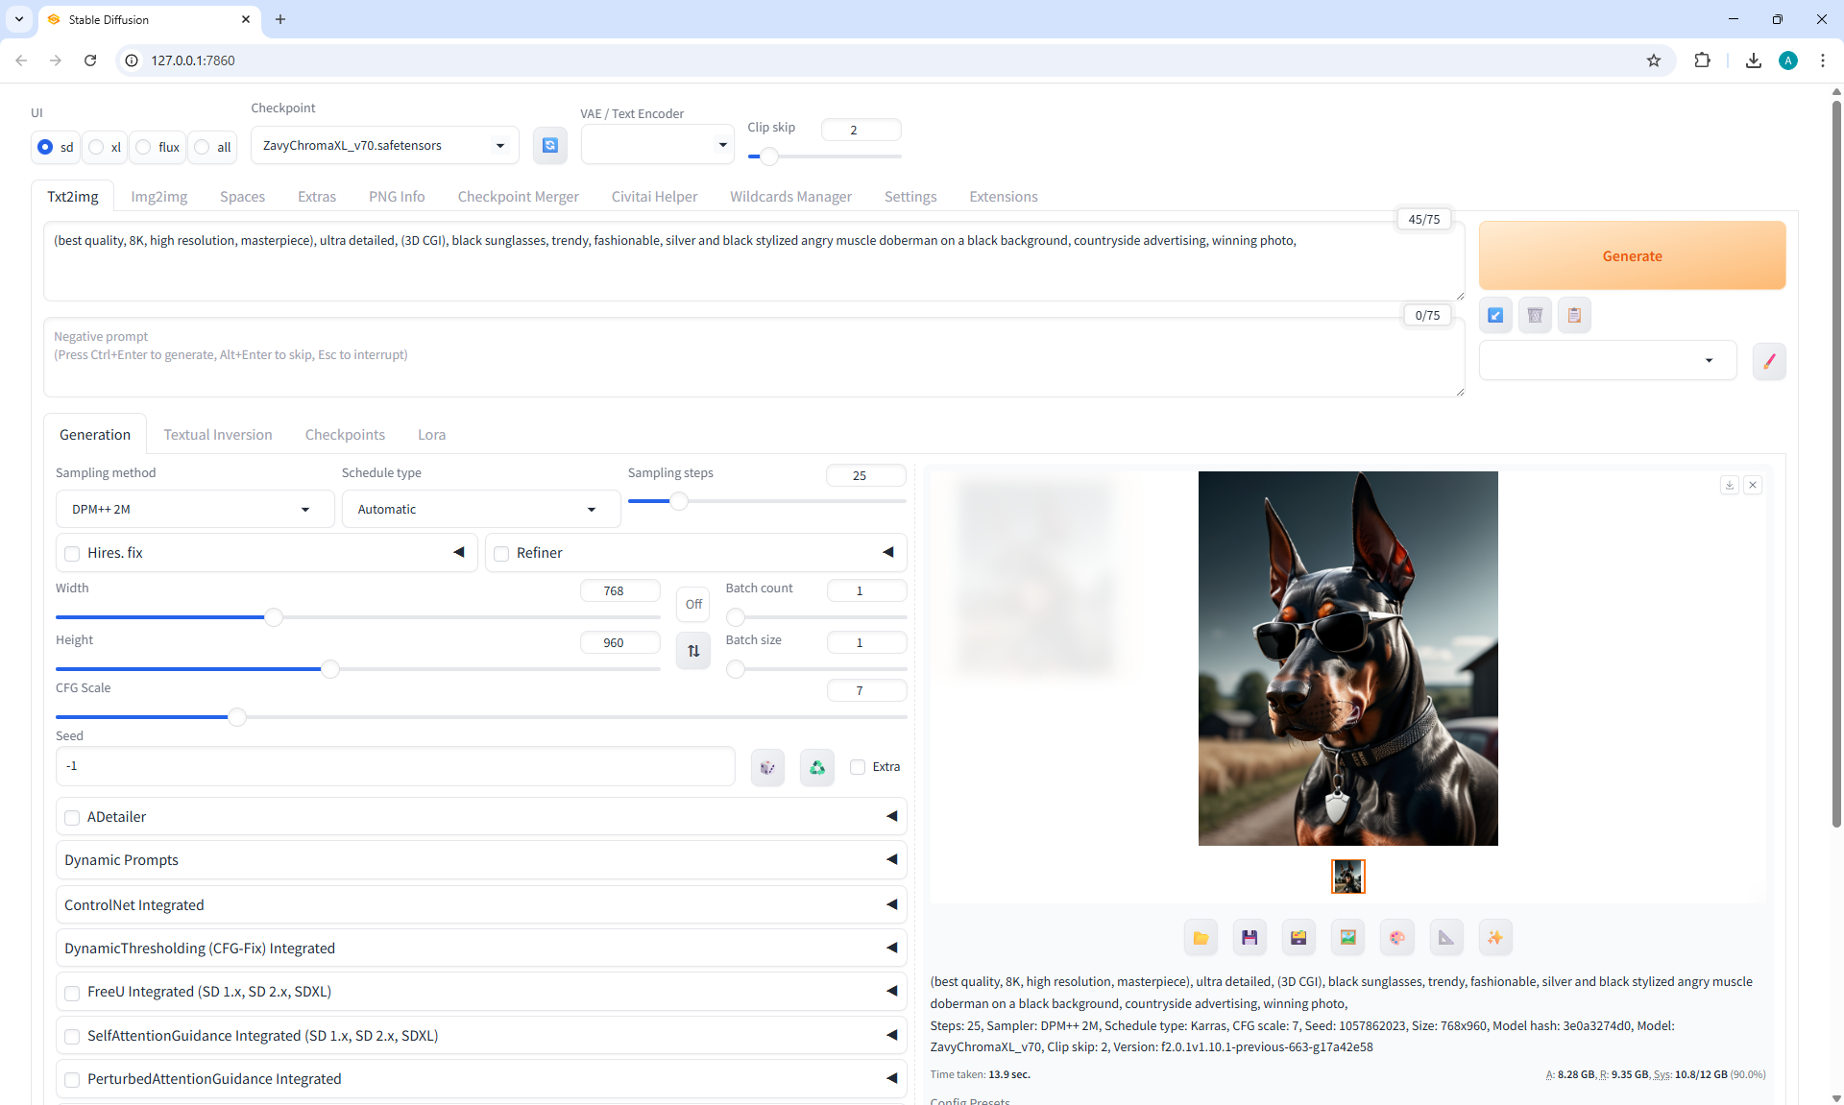Send image to img2img via picture icon
1844x1105 pixels.
(1347, 938)
